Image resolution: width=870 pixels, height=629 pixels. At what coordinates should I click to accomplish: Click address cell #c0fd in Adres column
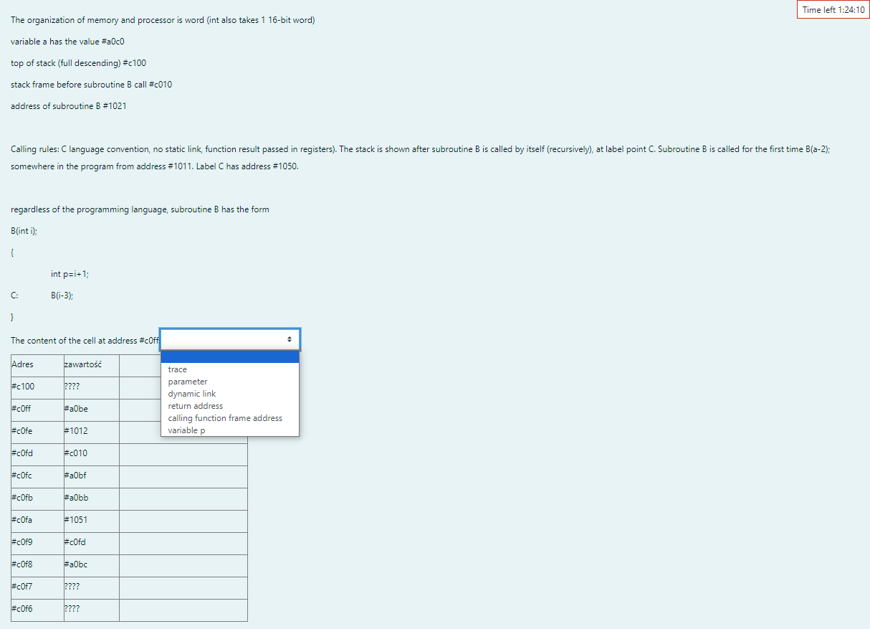[x=37, y=453]
